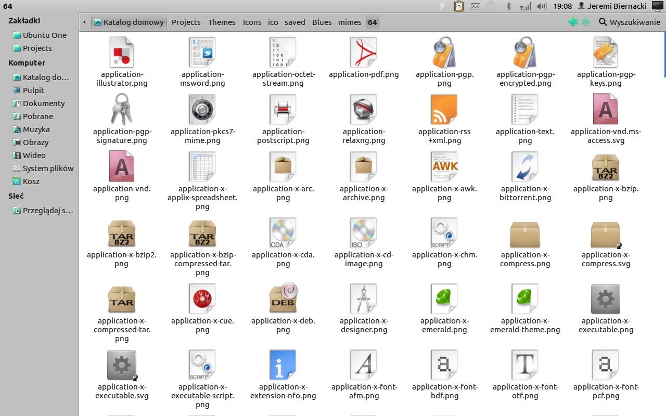This screenshot has width=666, height=416.
Task: Select the application-x-arc.png box icon
Action: tap(283, 166)
